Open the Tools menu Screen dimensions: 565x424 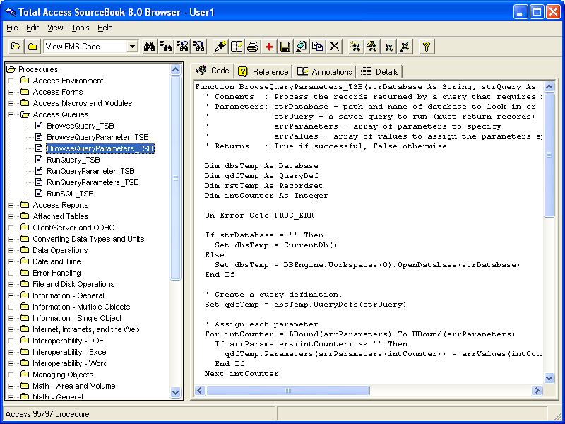point(80,28)
